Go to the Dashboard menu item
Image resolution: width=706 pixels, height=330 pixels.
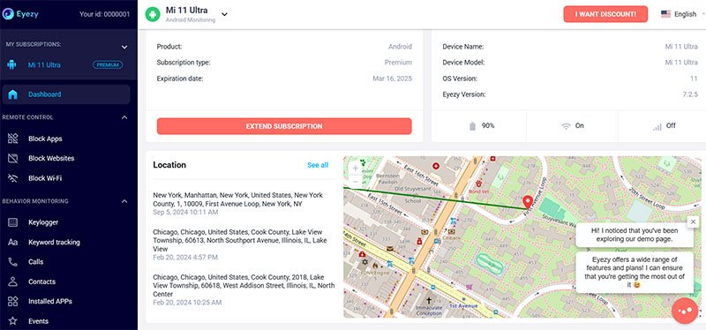tap(66, 94)
